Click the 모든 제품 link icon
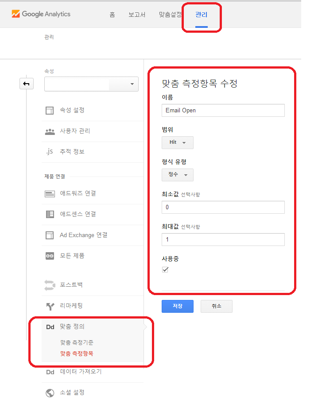Viewport: 322px width, 407px height. (50, 256)
